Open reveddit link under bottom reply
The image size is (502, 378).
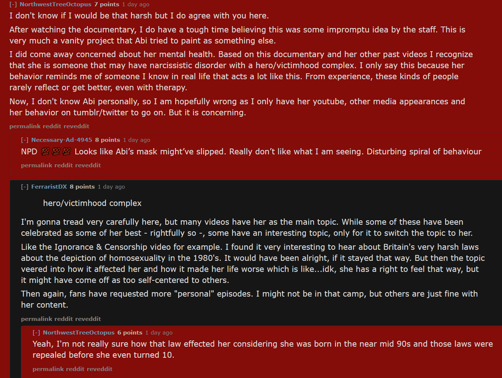(x=100, y=369)
